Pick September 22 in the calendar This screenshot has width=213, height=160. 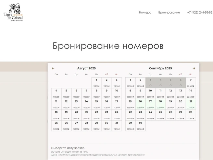point(131,115)
